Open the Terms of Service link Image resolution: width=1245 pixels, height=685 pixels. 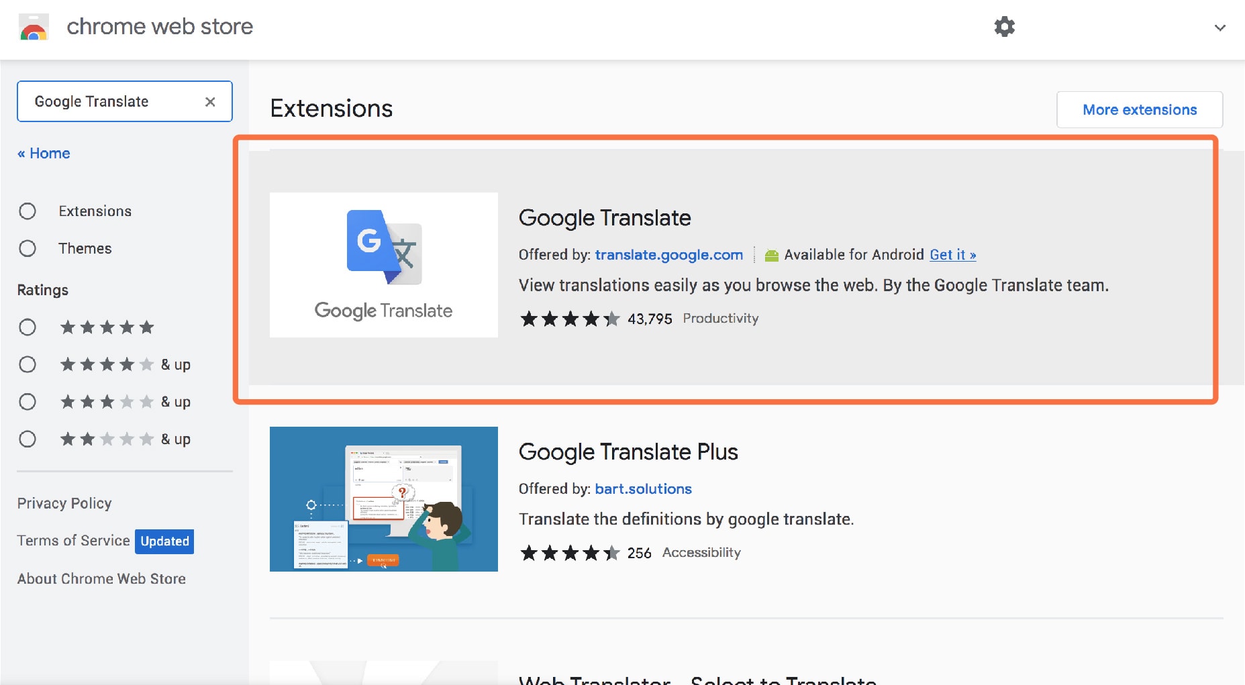(73, 541)
